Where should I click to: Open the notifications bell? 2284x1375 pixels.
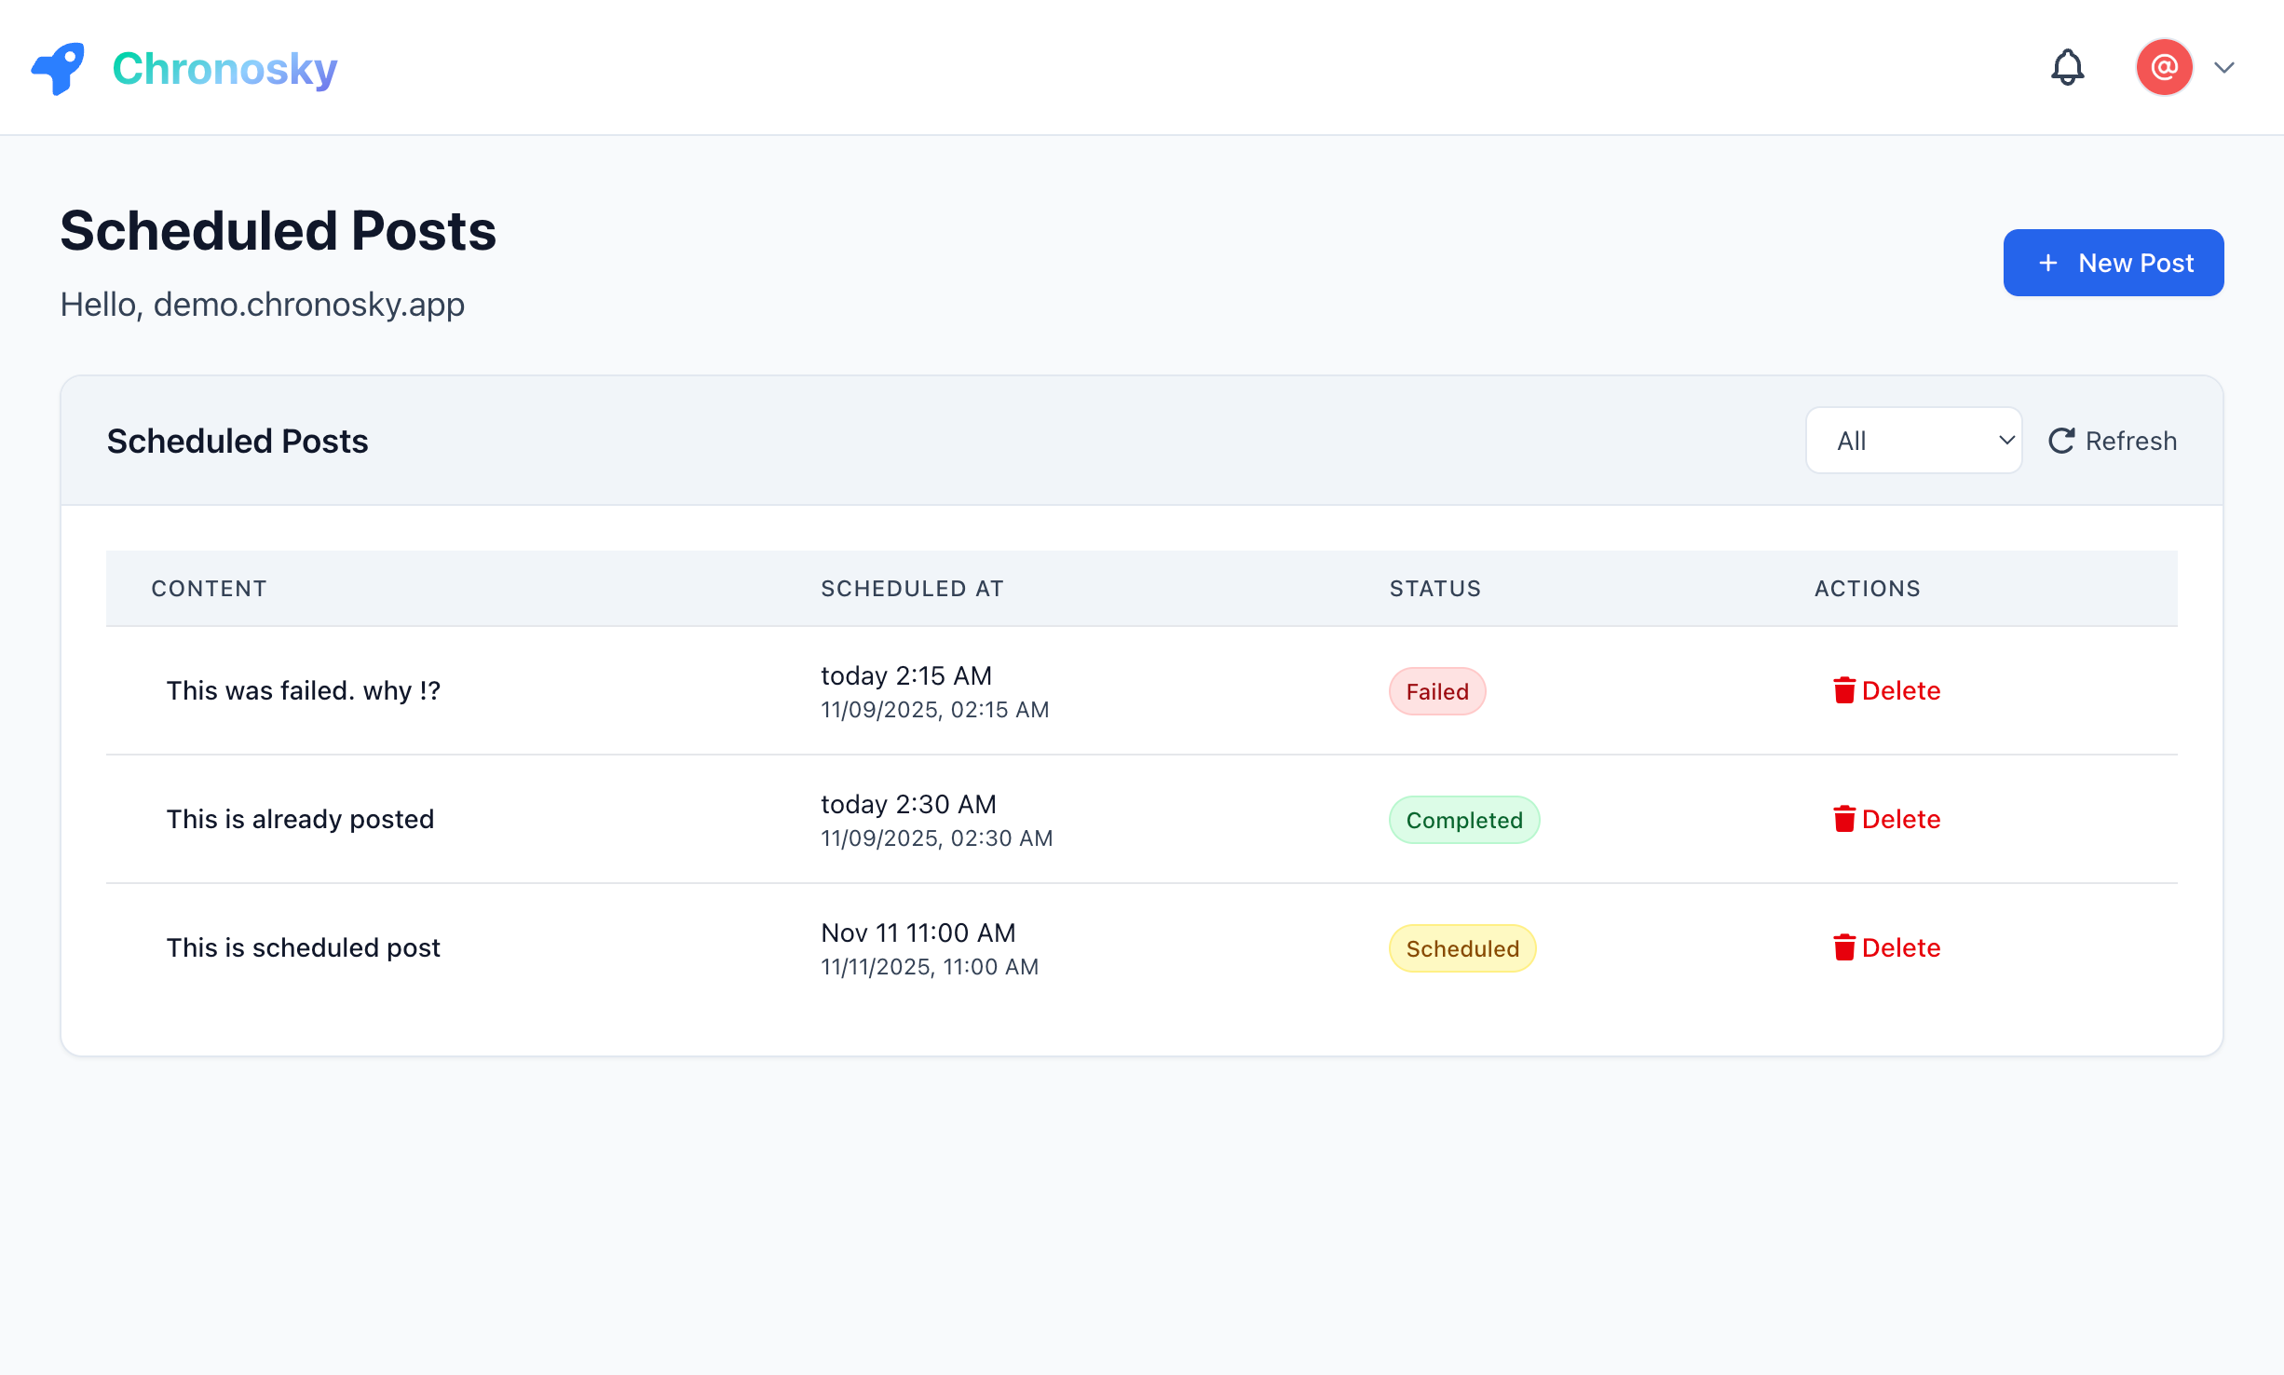pyautogui.click(x=2068, y=67)
